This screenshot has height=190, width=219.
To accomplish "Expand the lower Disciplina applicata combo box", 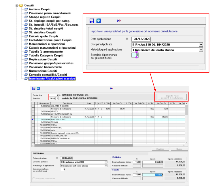I will point(106,162).
